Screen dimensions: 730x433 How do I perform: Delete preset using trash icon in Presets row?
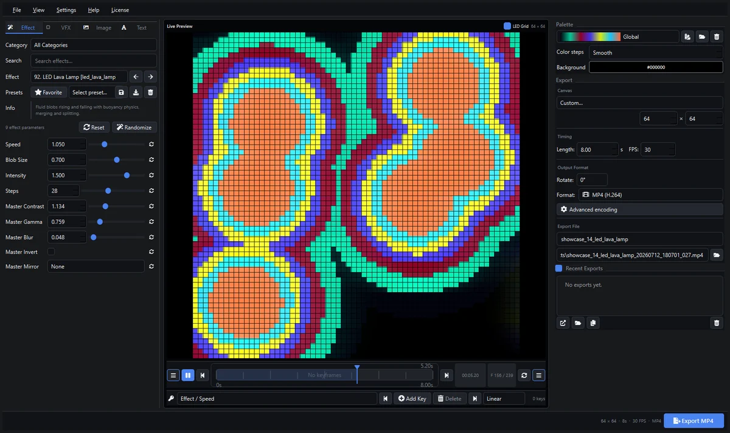coord(151,92)
